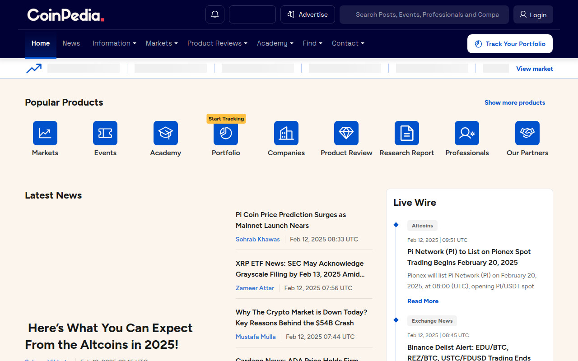Open the Academy graduation cap icon

coord(166,133)
